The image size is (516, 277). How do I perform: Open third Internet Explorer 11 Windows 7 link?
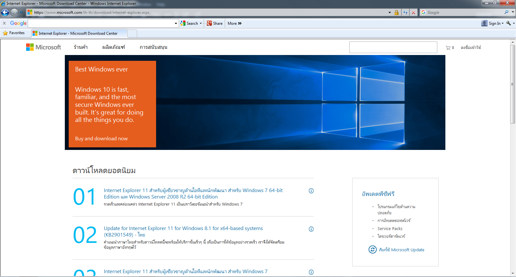click(185, 272)
